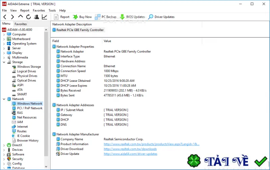Viewport: 270px width, 170px height.
Task: Open the user icon in the toolbar
Action: [x=36, y=17]
